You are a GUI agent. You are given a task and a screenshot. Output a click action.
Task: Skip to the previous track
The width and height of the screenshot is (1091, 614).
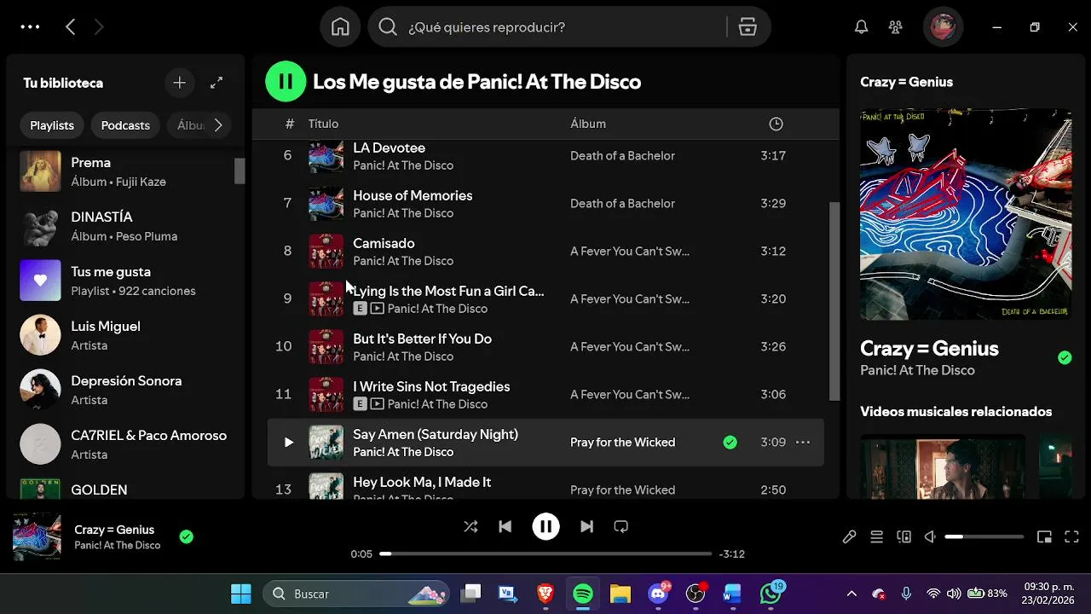505,526
